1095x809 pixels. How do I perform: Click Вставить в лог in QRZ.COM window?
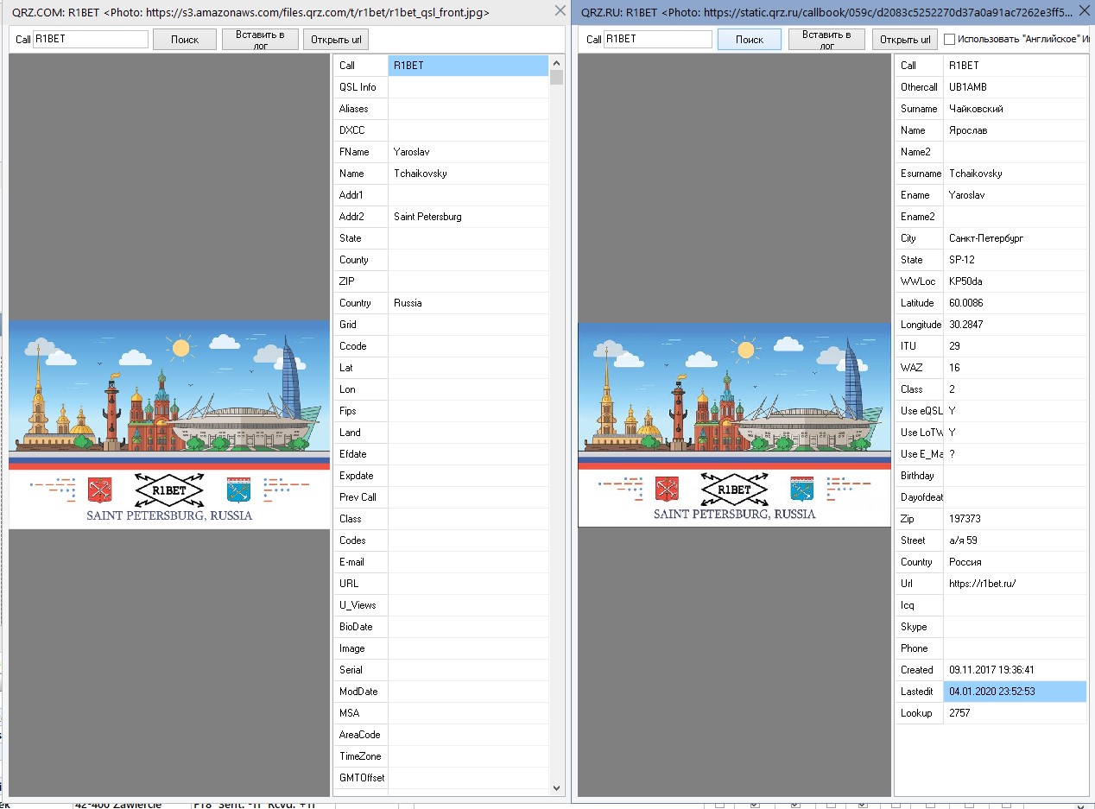point(260,40)
